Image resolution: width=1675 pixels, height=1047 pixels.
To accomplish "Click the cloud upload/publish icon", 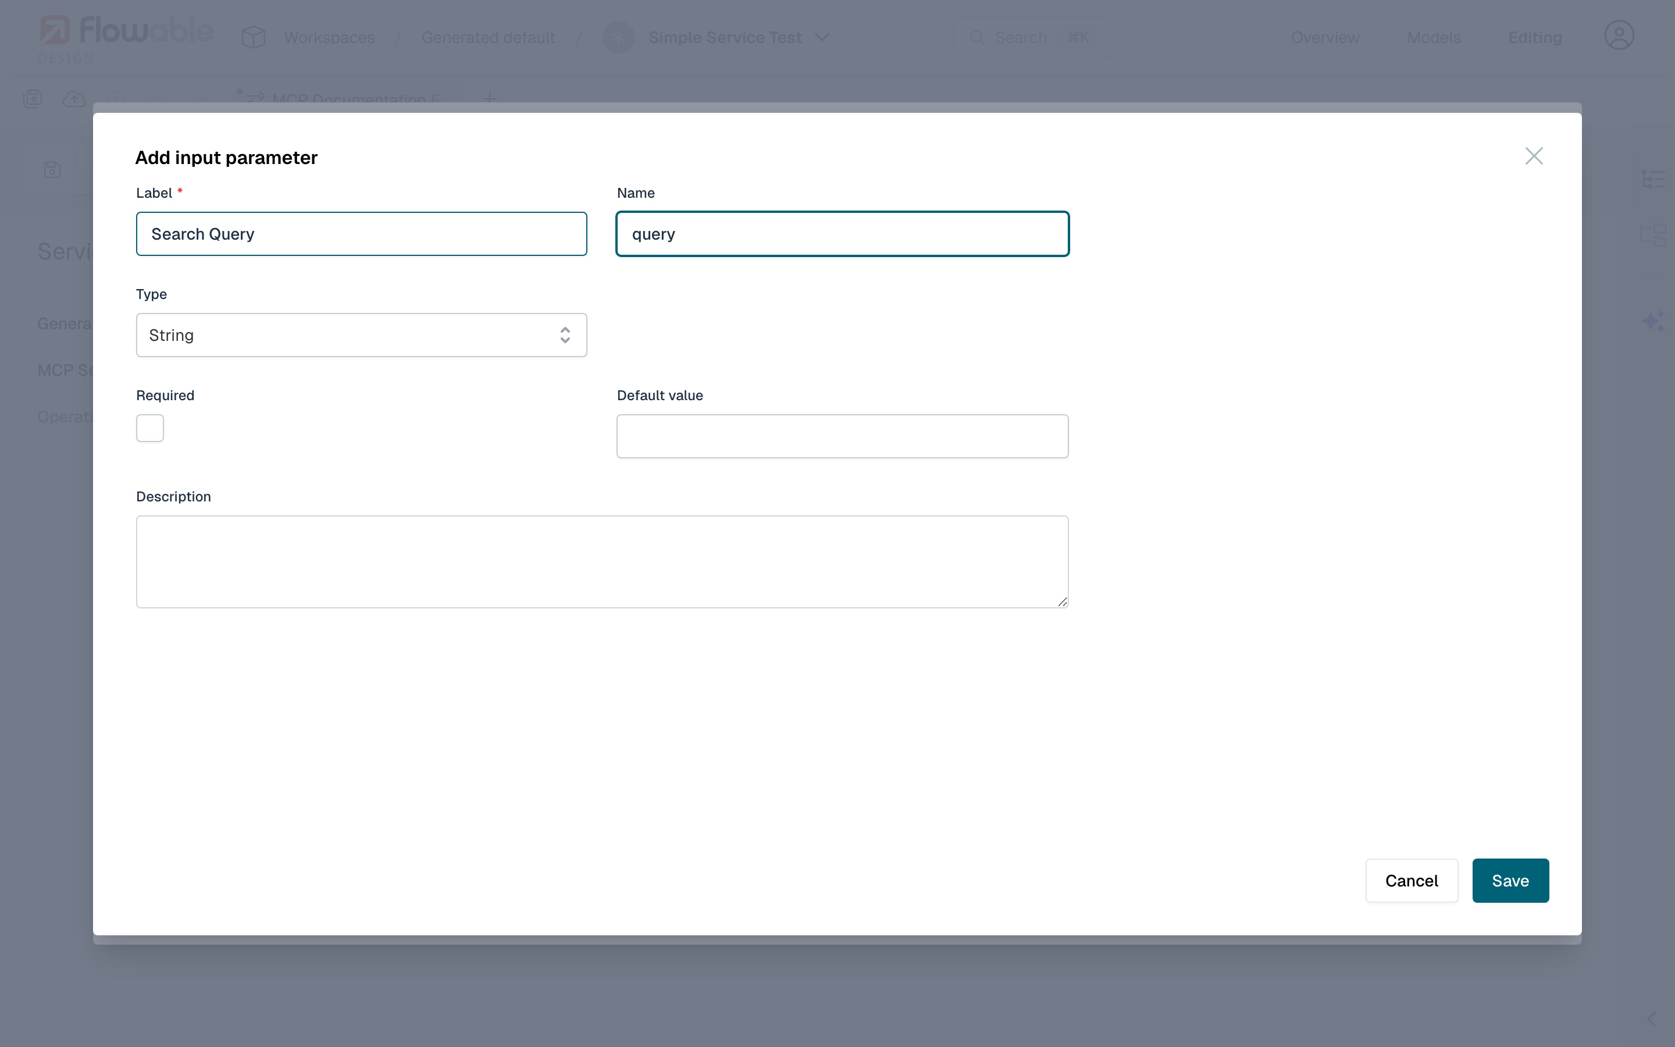I will point(74,98).
